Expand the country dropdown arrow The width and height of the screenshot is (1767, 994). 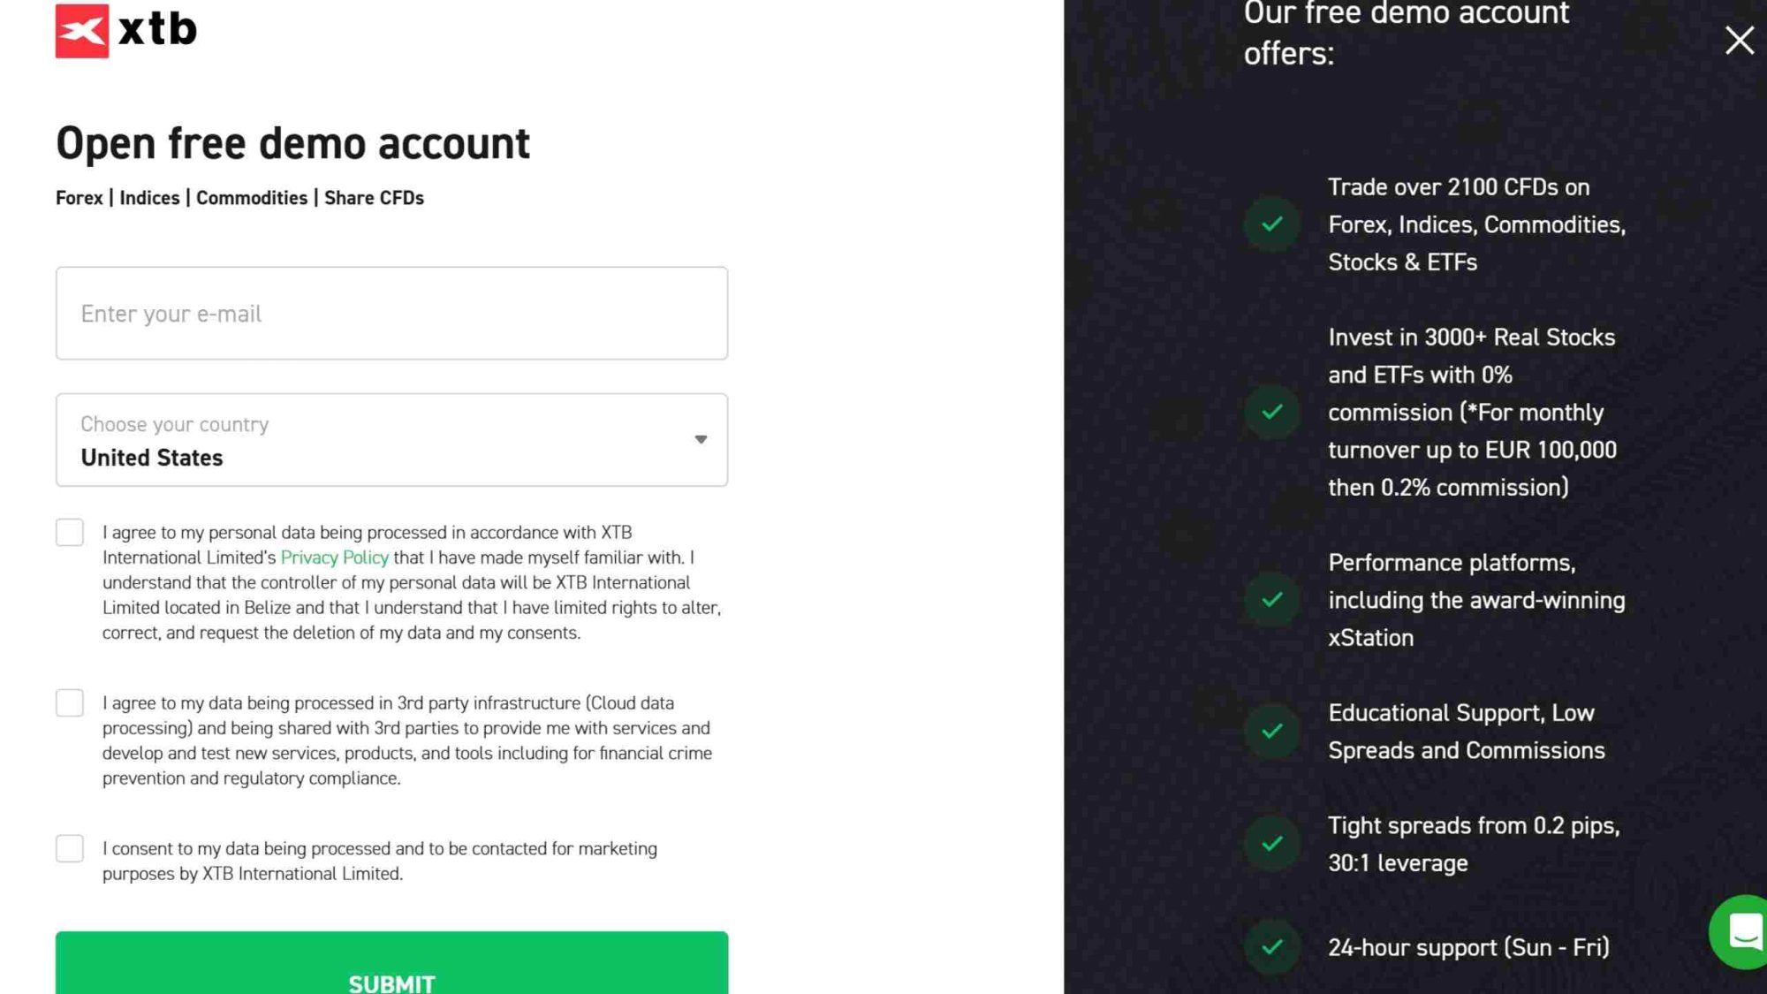pyautogui.click(x=701, y=440)
